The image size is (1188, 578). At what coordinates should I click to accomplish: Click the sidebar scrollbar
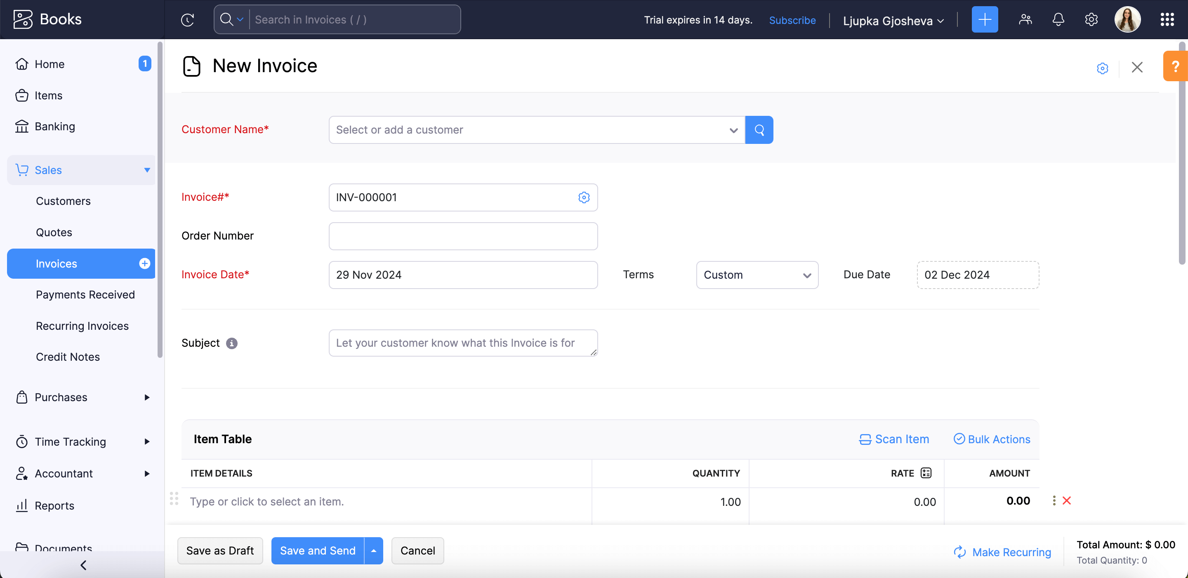(x=160, y=200)
